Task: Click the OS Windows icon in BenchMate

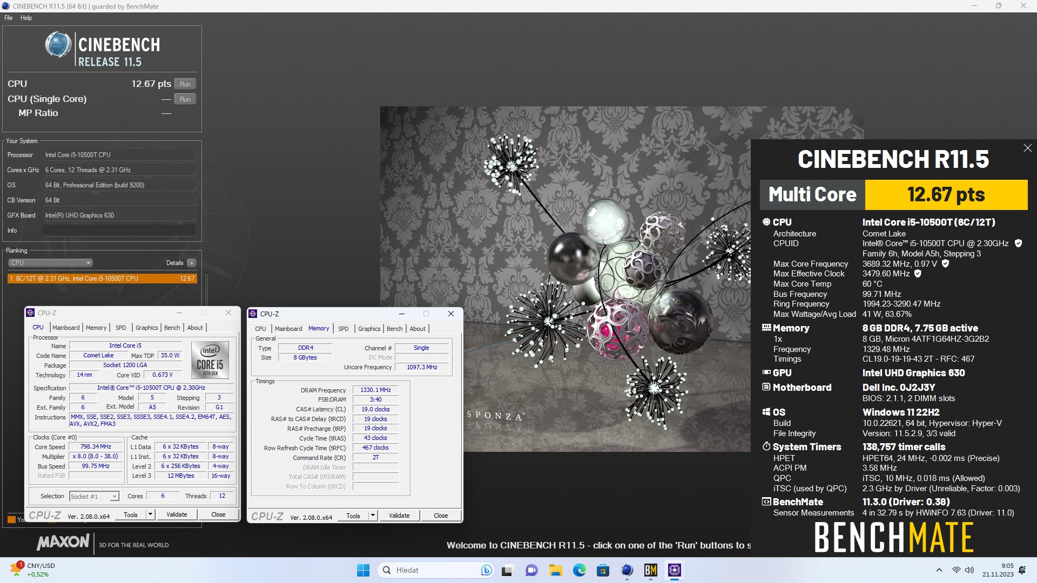Action: [x=766, y=412]
